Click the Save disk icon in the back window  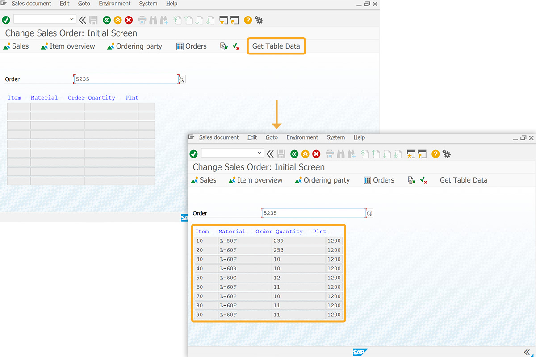pos(93,20)
